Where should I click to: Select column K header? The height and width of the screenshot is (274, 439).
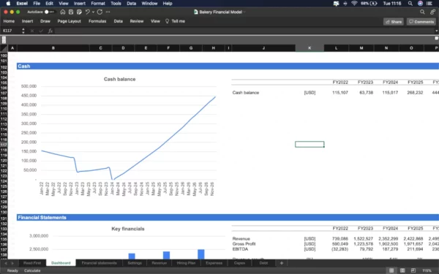309,48
